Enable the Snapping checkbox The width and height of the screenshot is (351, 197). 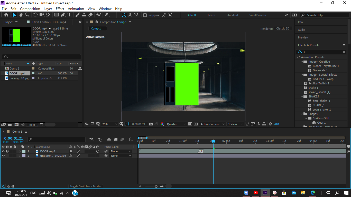coord(145,15)
